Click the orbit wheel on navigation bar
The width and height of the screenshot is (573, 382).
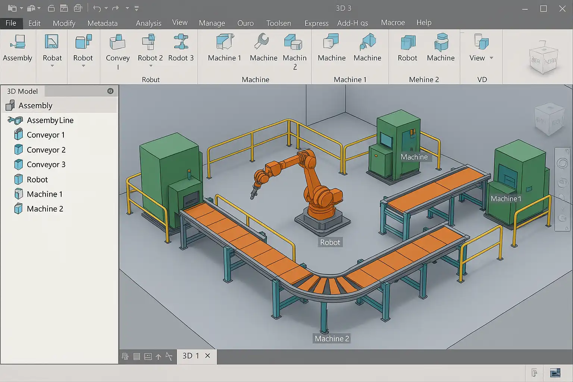562,163
